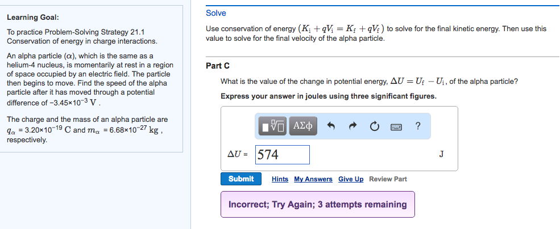
Task: Click the Solve section heading
Action: click(x=215, y=13)
